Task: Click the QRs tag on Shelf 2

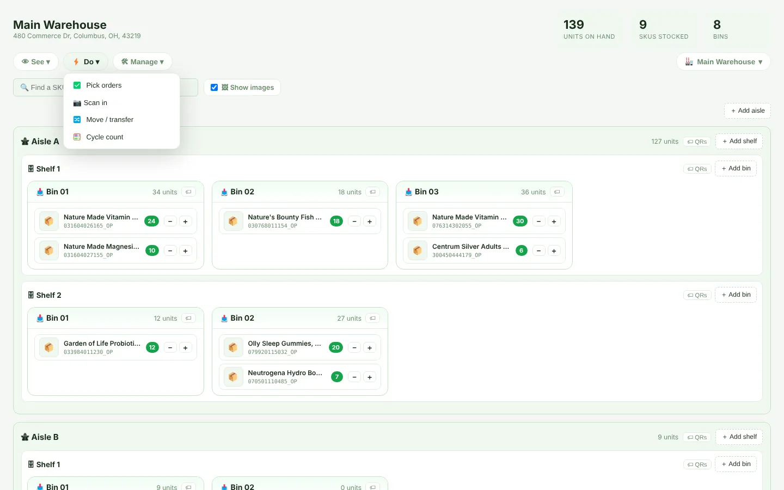Action: coord(697,295)
